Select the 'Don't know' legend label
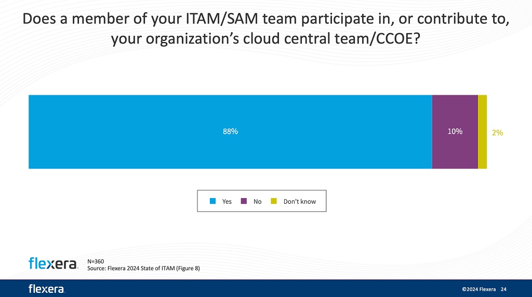This screenshot has width=532, height=297. point(300,202)
